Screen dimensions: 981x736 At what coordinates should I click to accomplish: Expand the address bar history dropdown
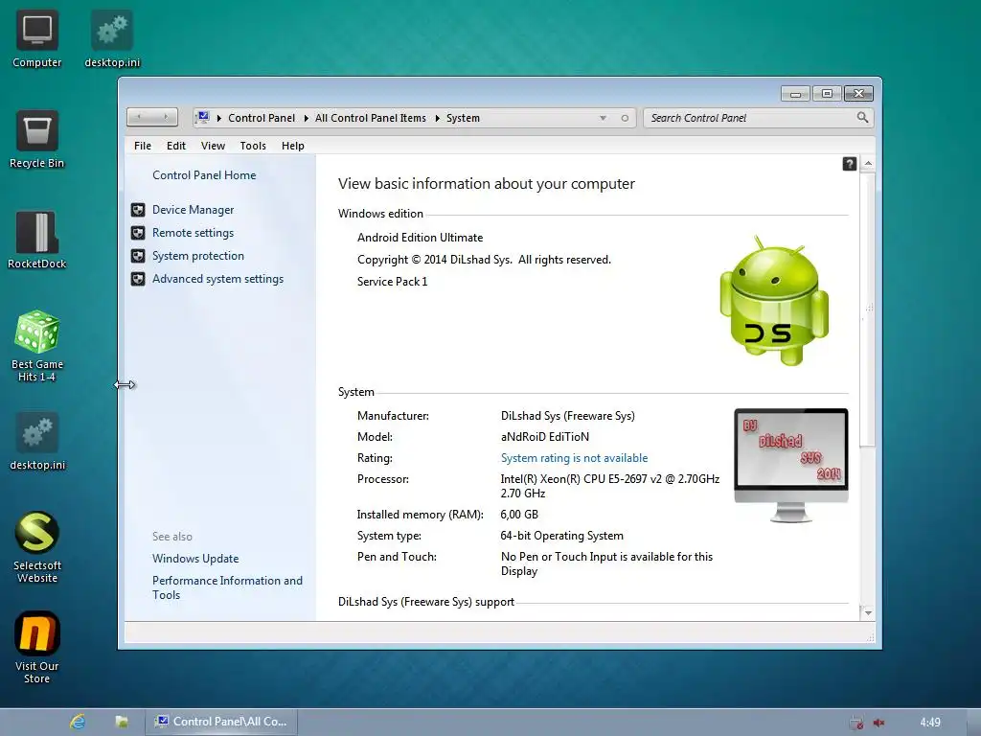pos(603,118)
